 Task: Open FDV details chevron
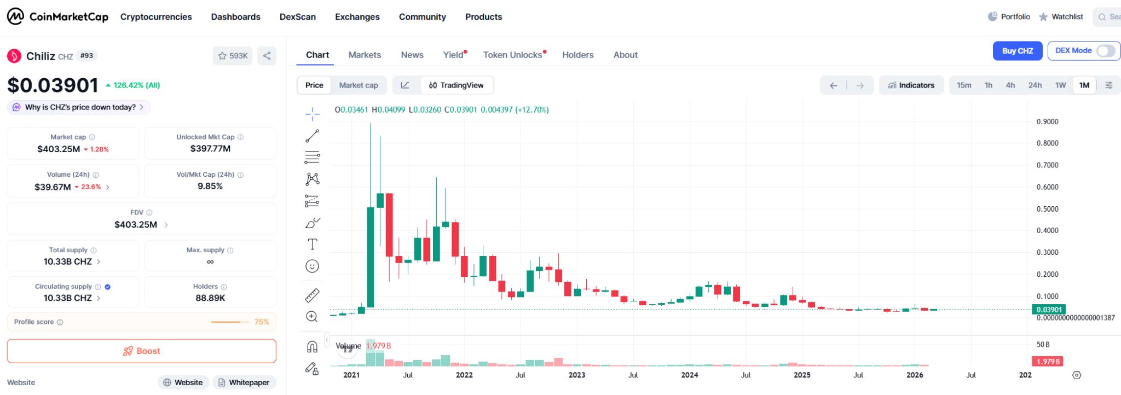pos(166,224)
